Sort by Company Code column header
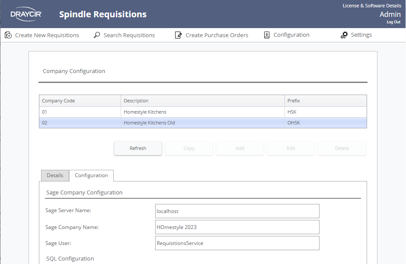 click(80, 101)
